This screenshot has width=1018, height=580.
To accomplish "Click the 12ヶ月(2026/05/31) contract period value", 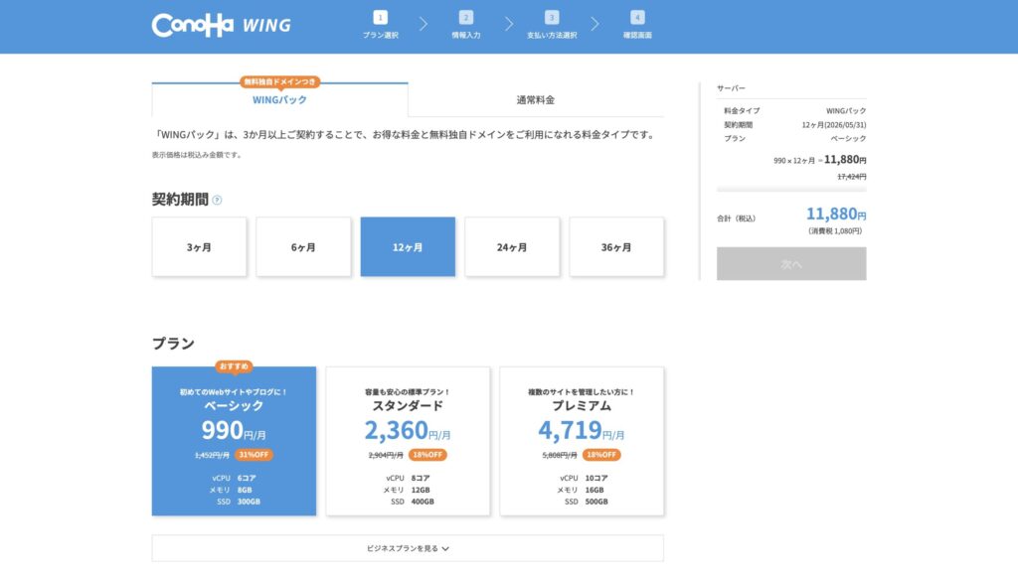I will point(834,124).
